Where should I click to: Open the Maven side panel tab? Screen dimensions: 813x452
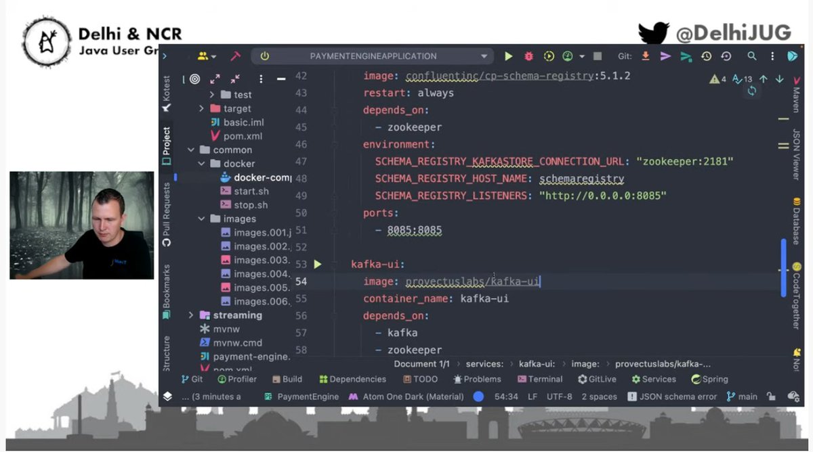pos(795,95)
